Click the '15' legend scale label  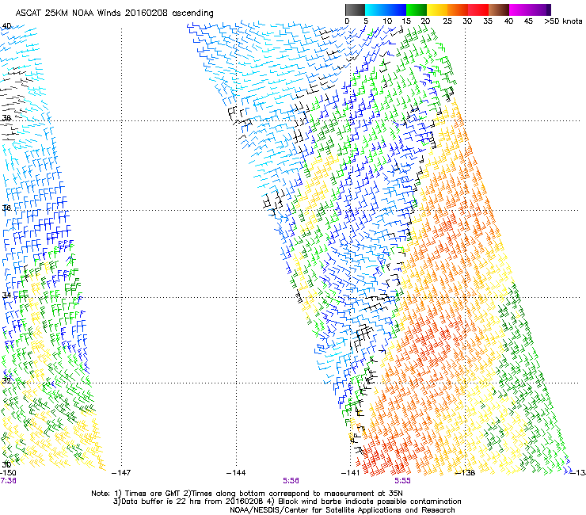click(406, 21)
